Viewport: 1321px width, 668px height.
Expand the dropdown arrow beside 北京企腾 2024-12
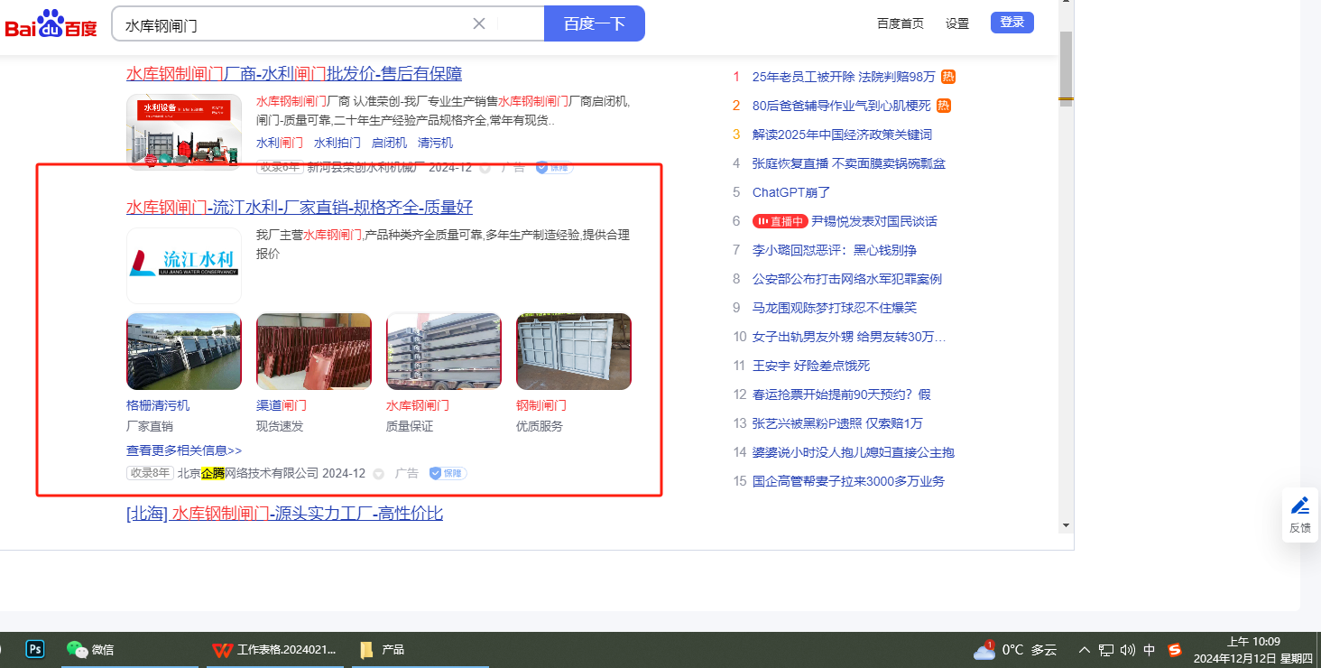[x=378, y=474]
